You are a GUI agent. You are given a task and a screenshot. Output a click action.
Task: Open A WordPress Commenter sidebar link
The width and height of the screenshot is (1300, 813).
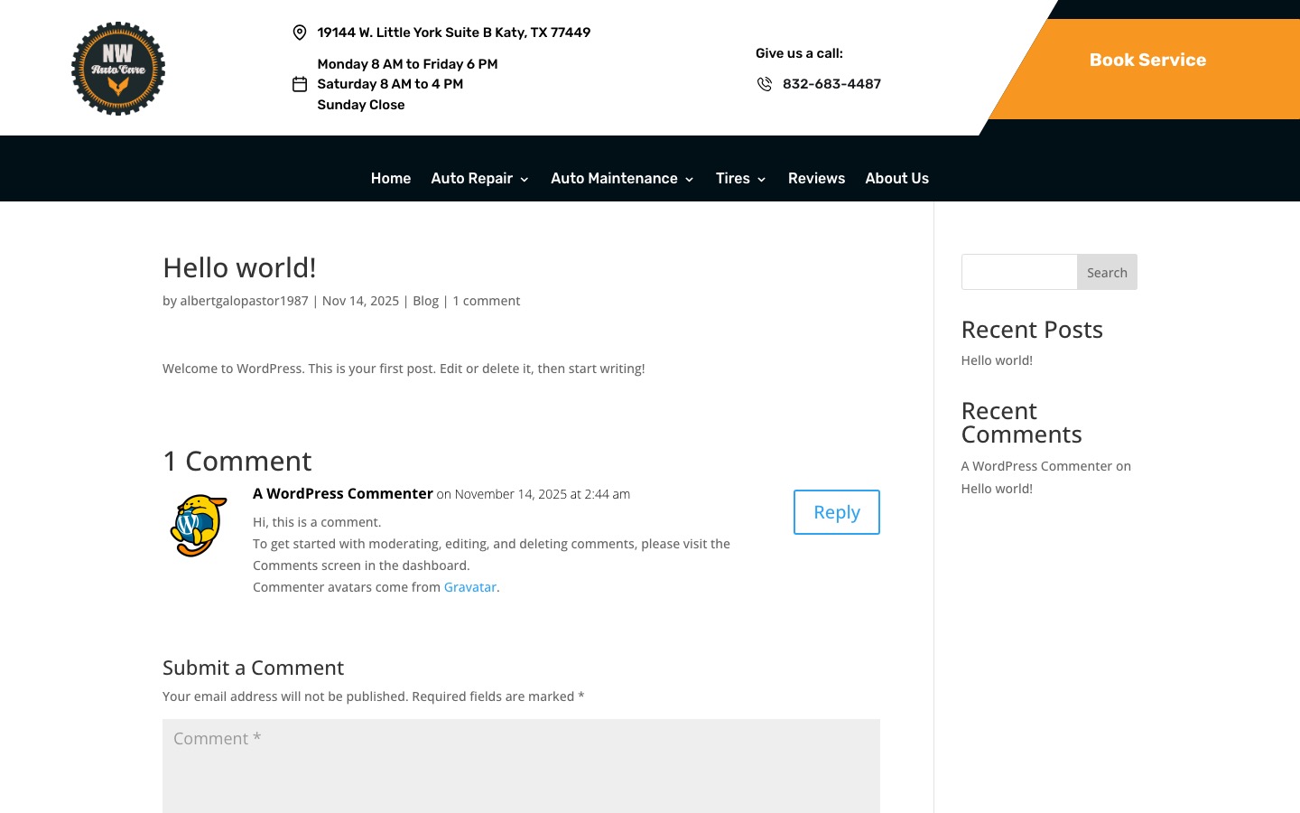pos(1036,466)
